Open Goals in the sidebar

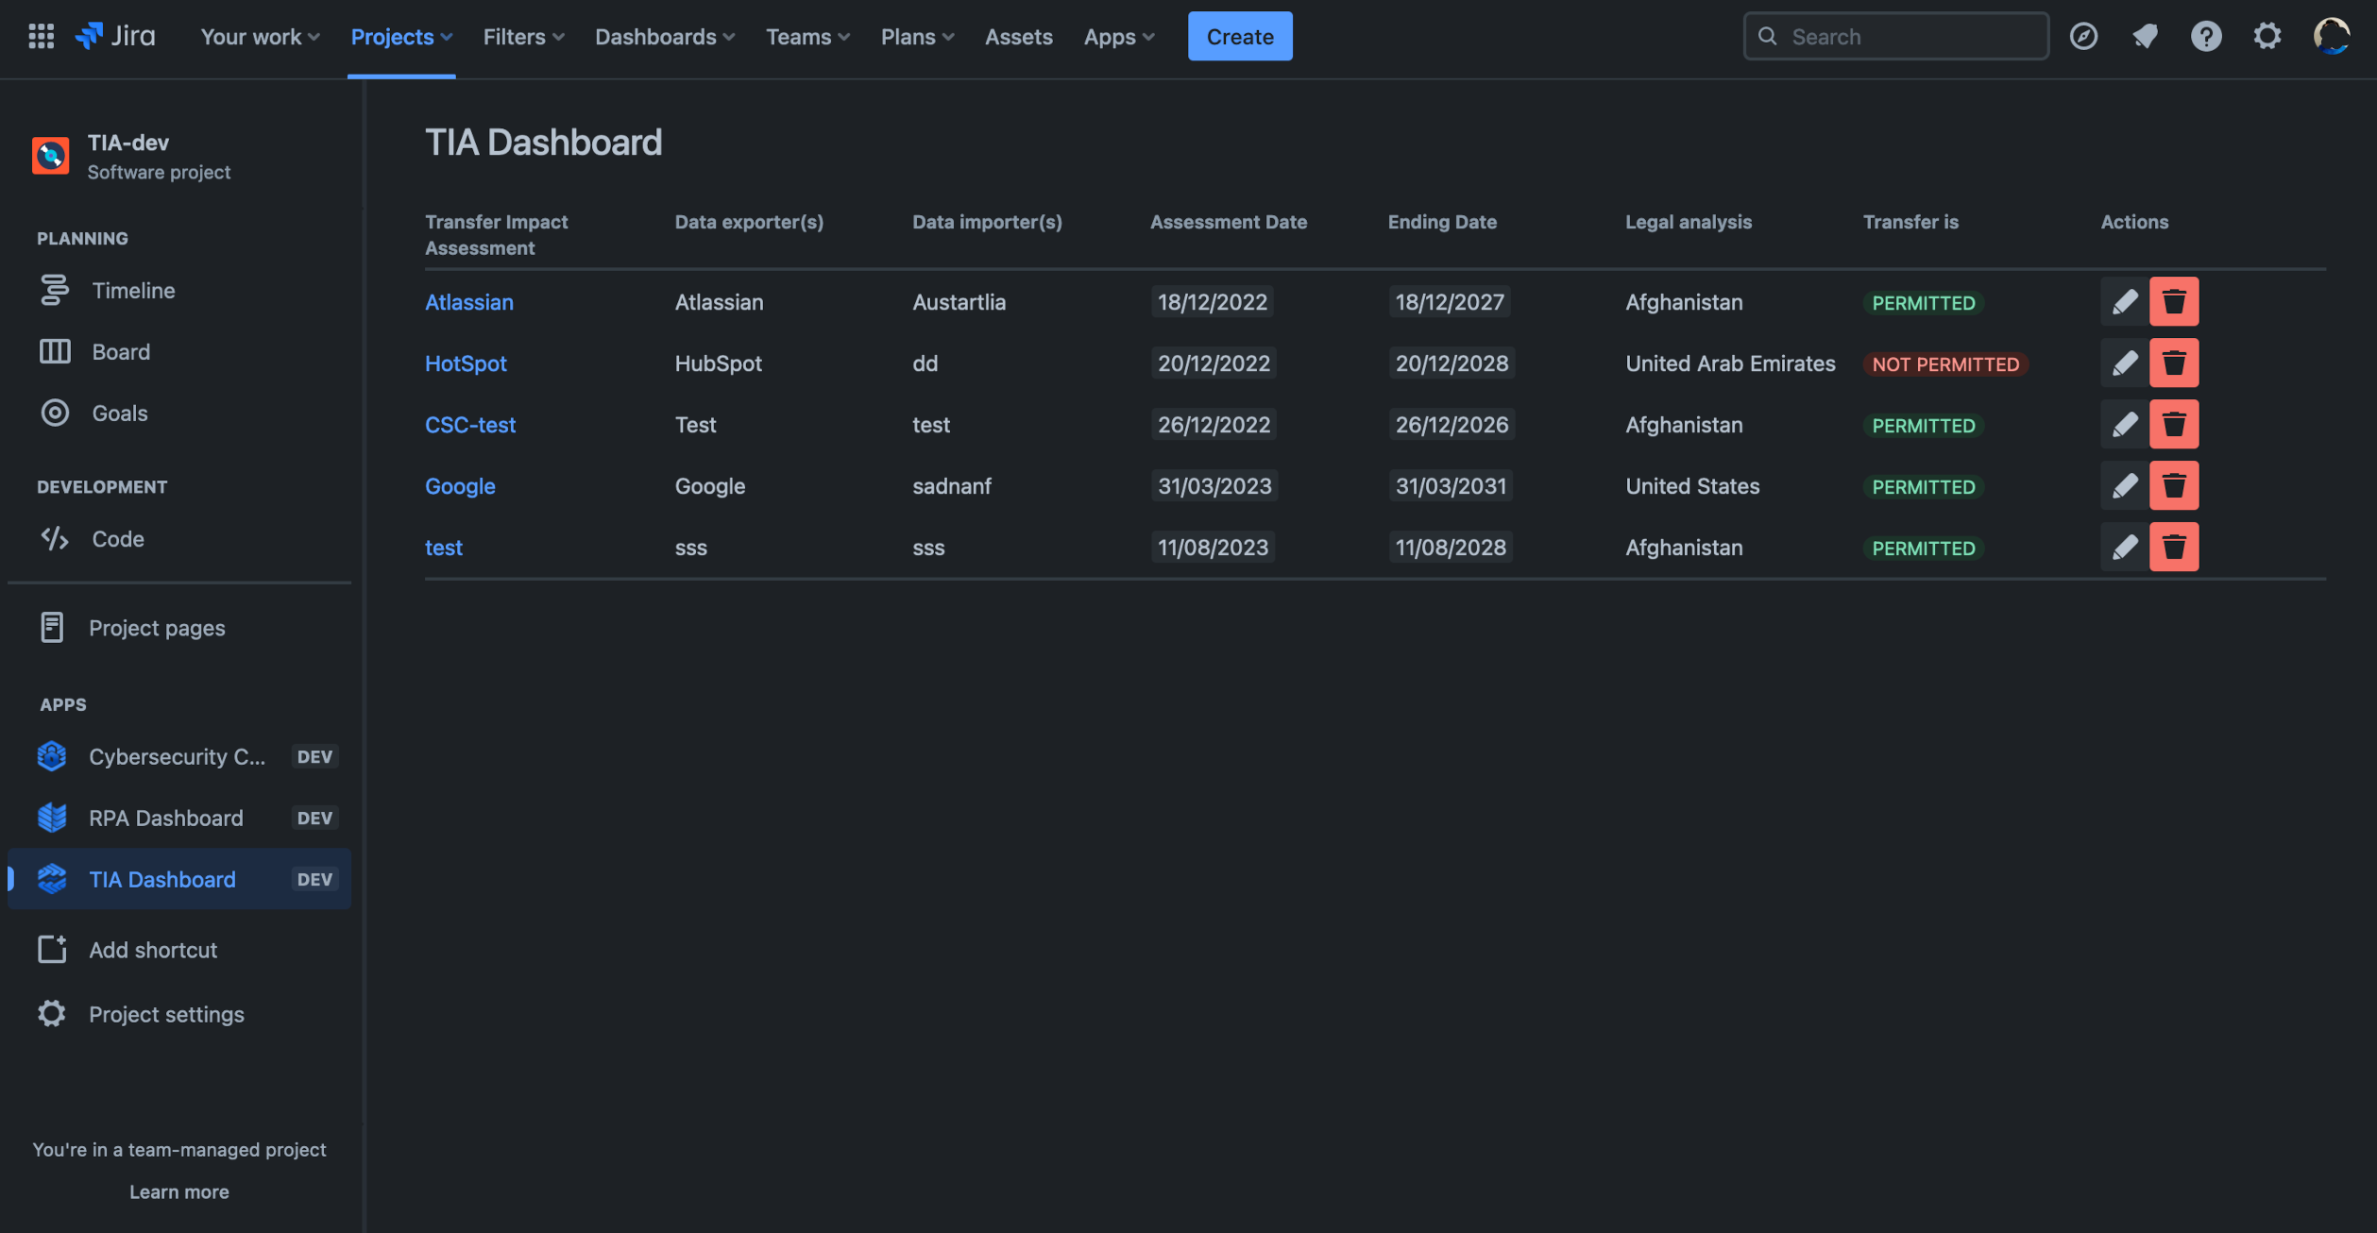179,413
